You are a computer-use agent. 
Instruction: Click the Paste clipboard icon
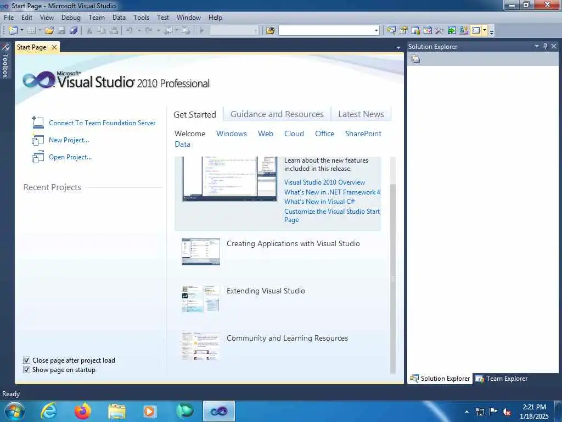[114, 31]
